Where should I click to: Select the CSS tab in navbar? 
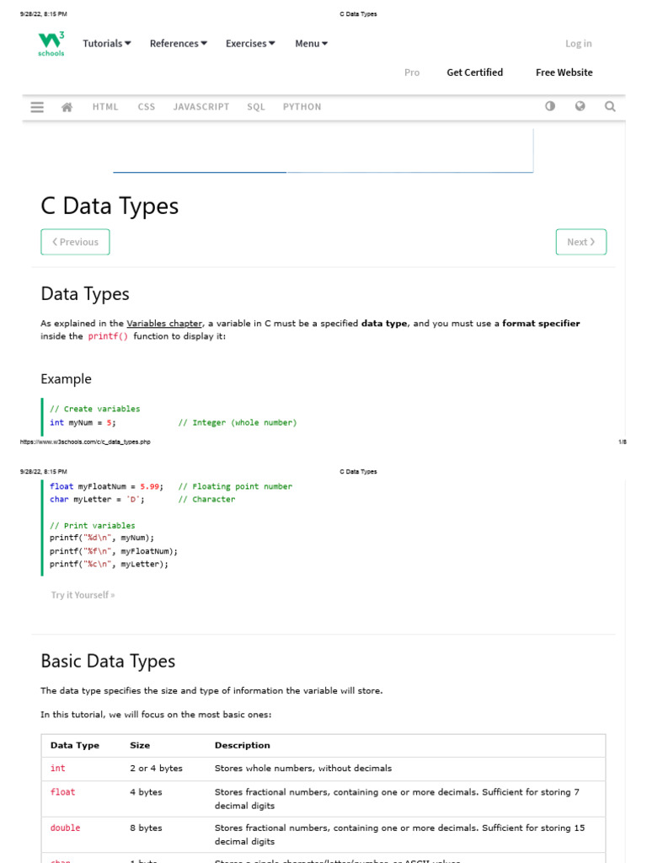(147, 107)
